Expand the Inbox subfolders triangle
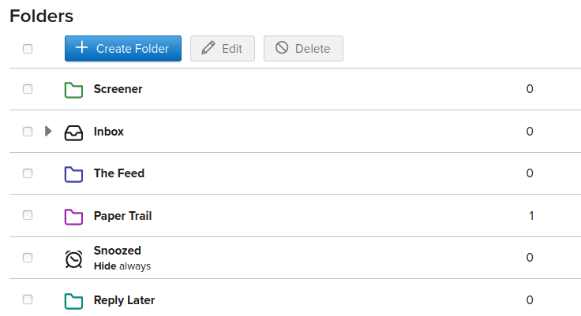This screenshot has width=581, height=316. (48, 131)
